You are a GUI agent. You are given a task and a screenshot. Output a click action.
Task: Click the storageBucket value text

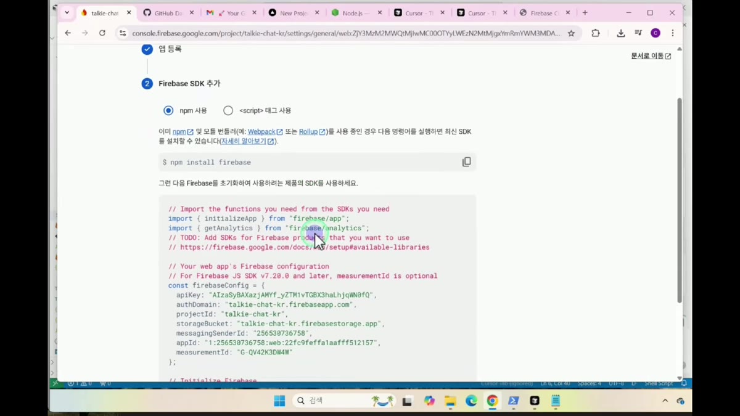click(x=308, y=324)
